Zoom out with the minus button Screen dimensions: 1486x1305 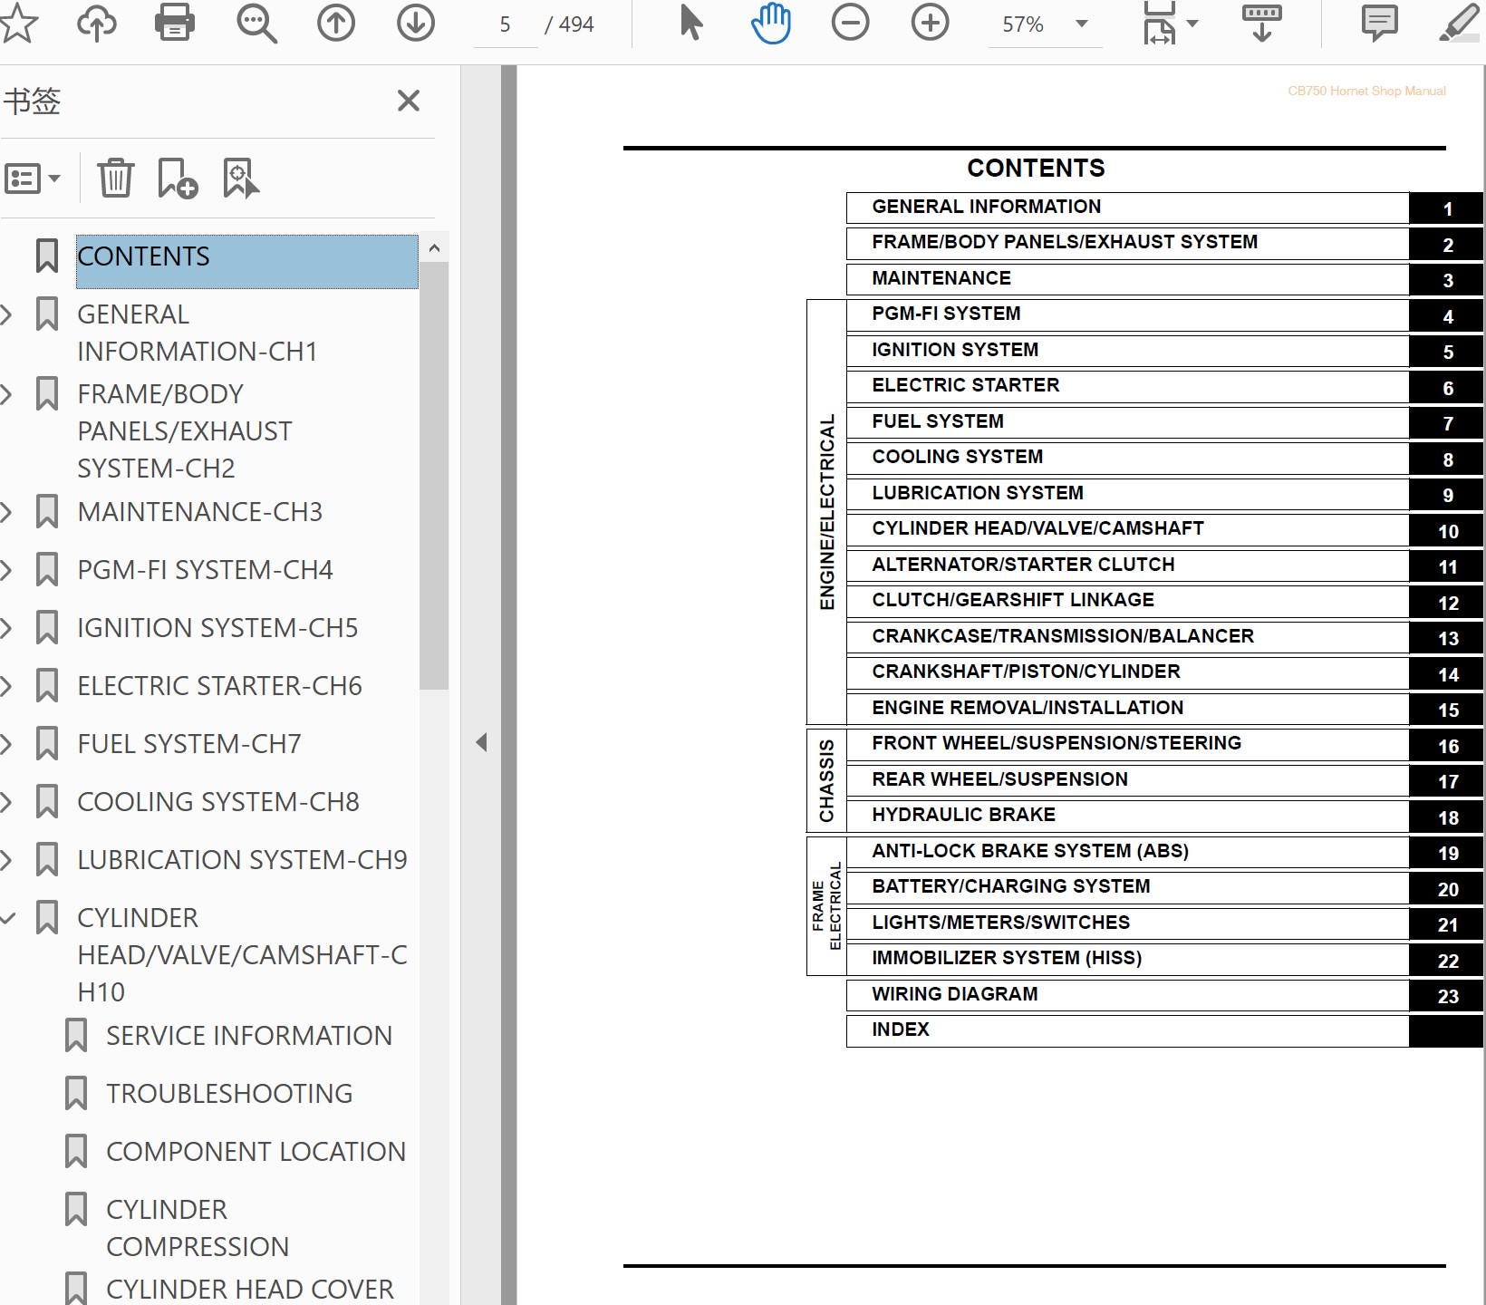(850, 23)
